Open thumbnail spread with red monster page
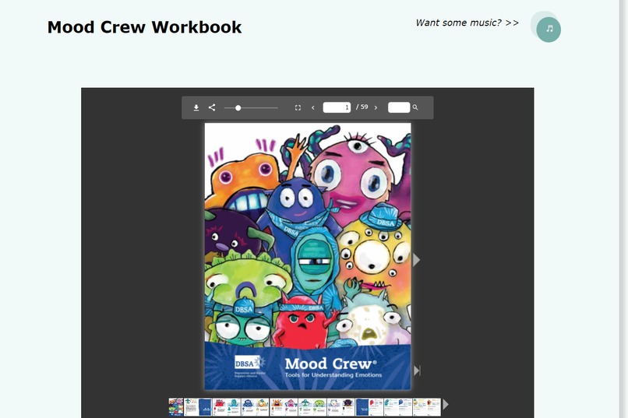Screen dimensions: 628x418 (226, 407)
